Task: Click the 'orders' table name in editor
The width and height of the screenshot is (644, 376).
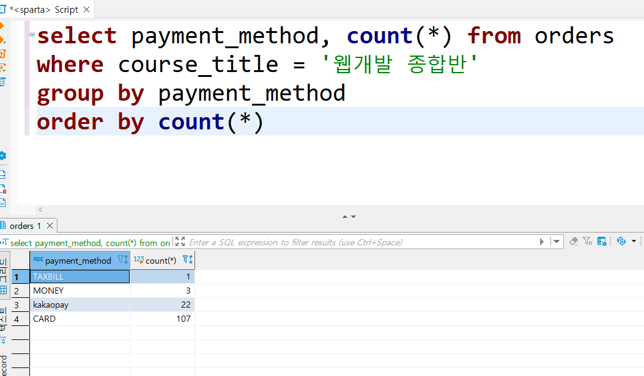Action: tap(574, 36)
